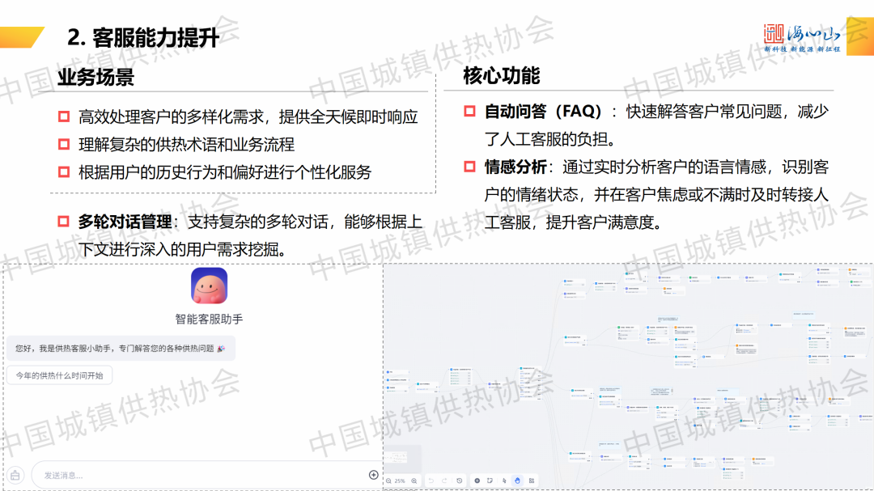
Task: Redo the workflow change
Action: (445, 480)
